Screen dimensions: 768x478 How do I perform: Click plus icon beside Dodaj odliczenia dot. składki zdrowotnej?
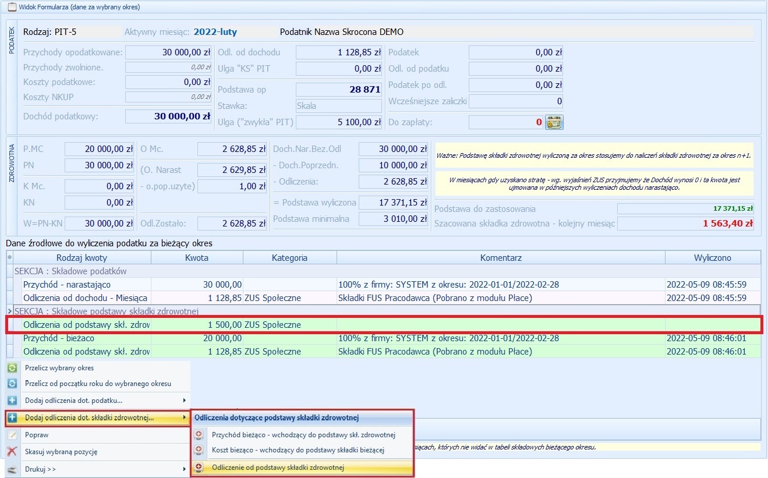(x=12, y=417)
